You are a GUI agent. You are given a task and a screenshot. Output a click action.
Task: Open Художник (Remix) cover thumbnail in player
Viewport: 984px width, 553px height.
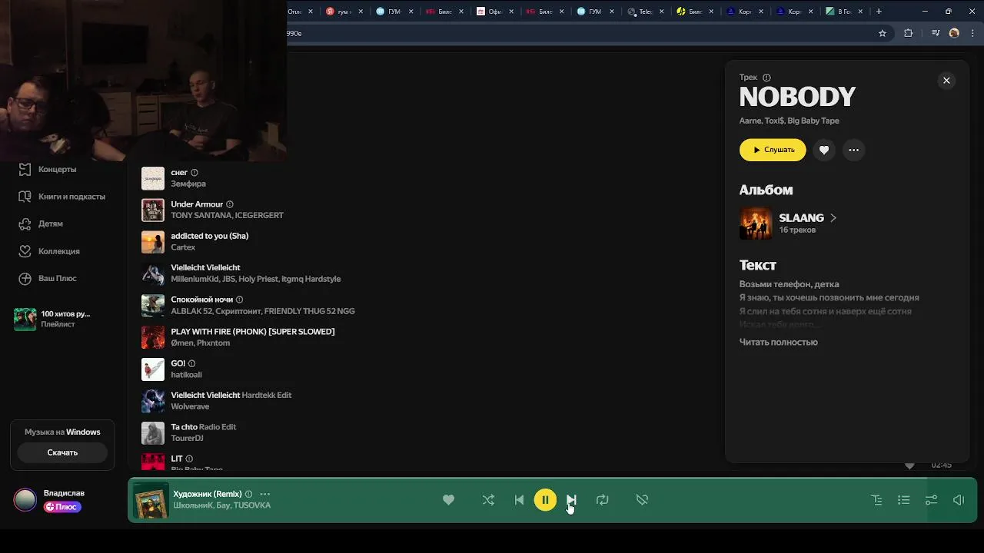point(151,500)
